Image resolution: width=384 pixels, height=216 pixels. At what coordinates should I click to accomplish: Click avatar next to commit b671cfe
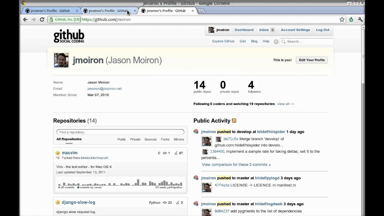click(x=218, y=139)
